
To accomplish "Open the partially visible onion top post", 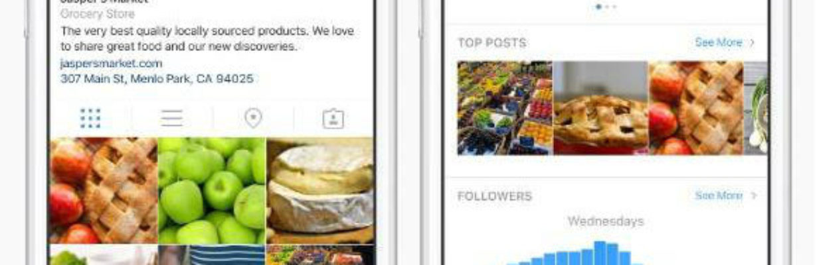I will click(x=756, y=108).
